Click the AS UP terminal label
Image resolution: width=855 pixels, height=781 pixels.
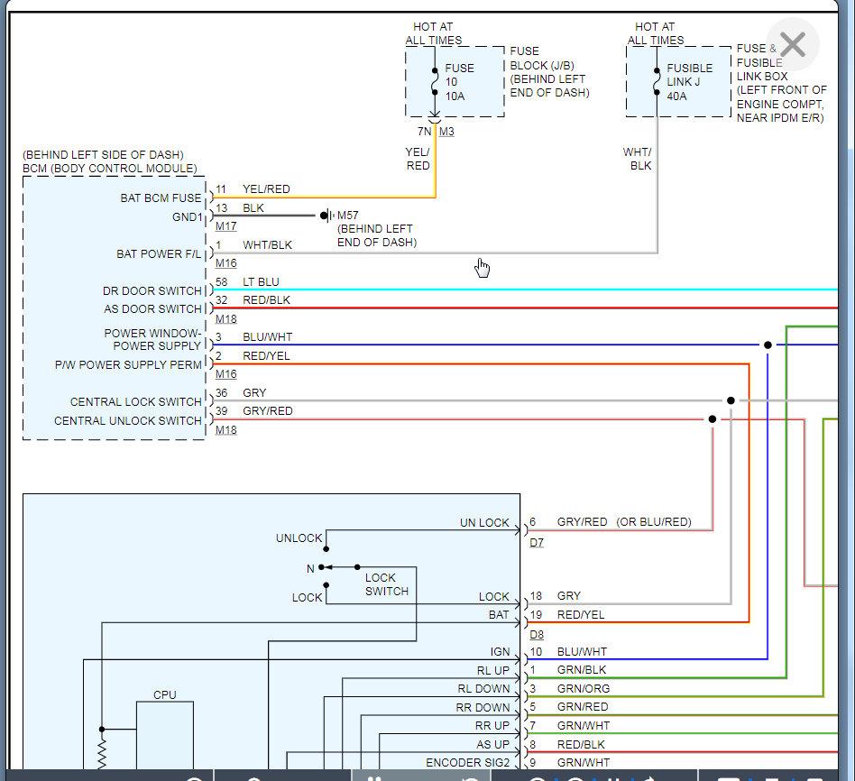pos(492,744)
